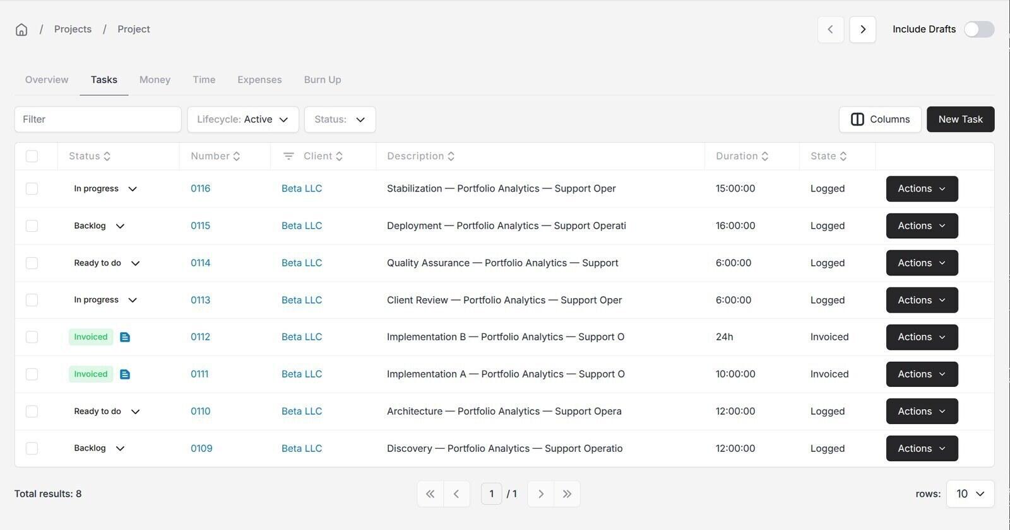Screen dimensions: 1010x530
Task: Sort by Duration column
Action: pos(742,156)
